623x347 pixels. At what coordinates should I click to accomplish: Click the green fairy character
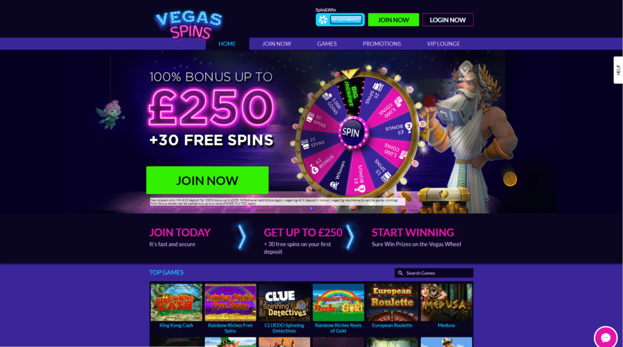(111, 114)
